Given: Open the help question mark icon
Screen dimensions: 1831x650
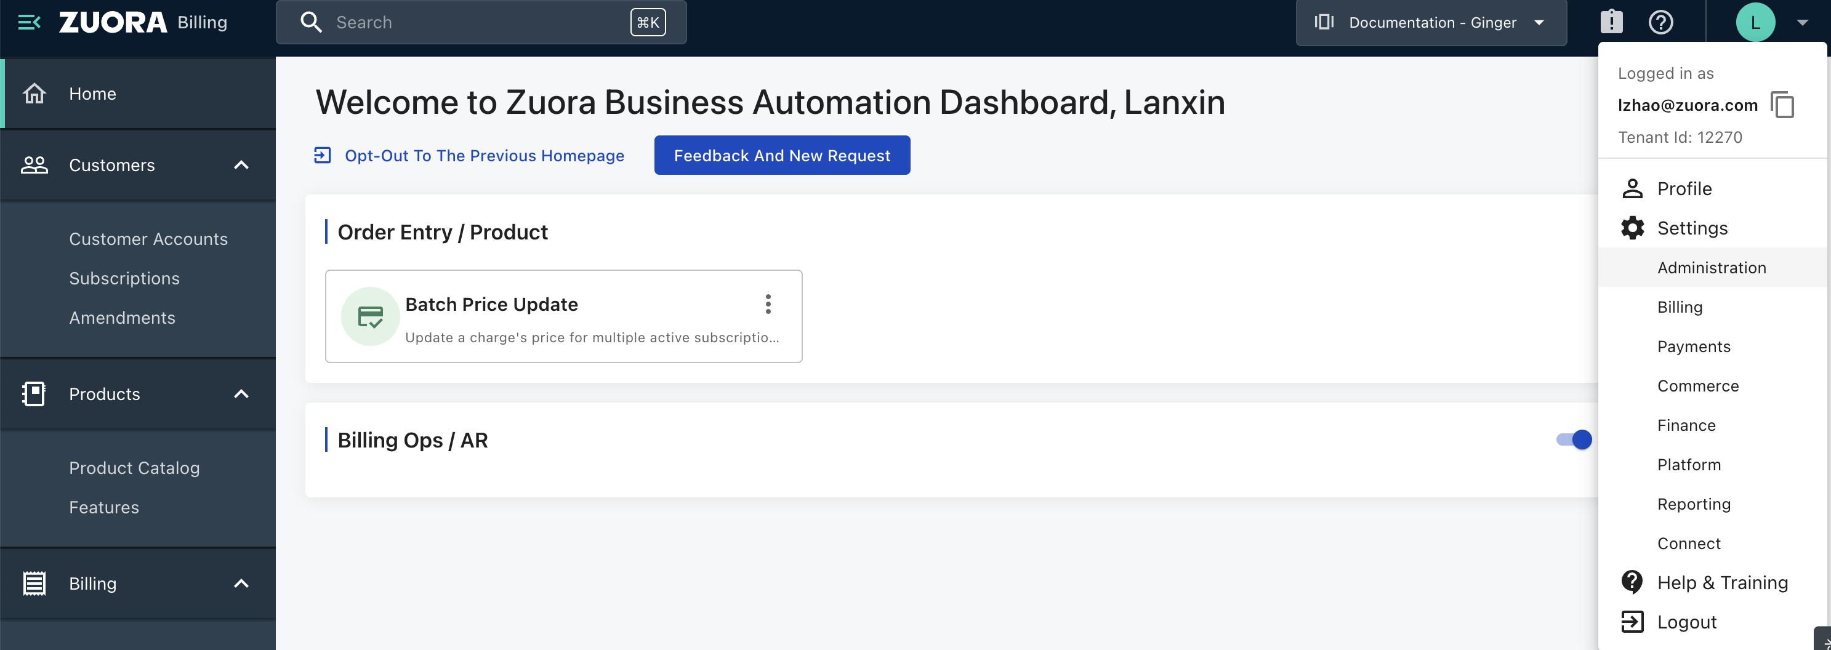Looking at the screenshot, I should (x=1660, y=22).
